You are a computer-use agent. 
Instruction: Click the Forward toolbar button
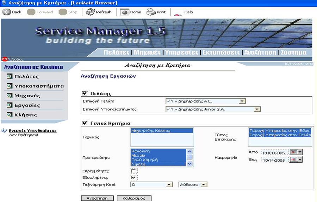pyautogui.click(x=40, y=12)
